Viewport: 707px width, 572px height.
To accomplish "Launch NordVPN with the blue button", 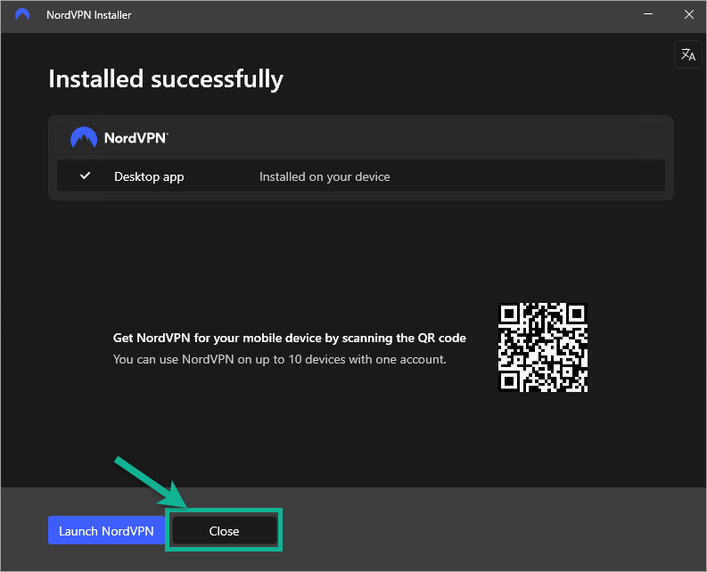I will (x=106, y=530).
